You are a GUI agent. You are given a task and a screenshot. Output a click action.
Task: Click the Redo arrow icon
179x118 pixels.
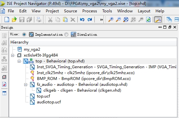[x=90, y=20]
